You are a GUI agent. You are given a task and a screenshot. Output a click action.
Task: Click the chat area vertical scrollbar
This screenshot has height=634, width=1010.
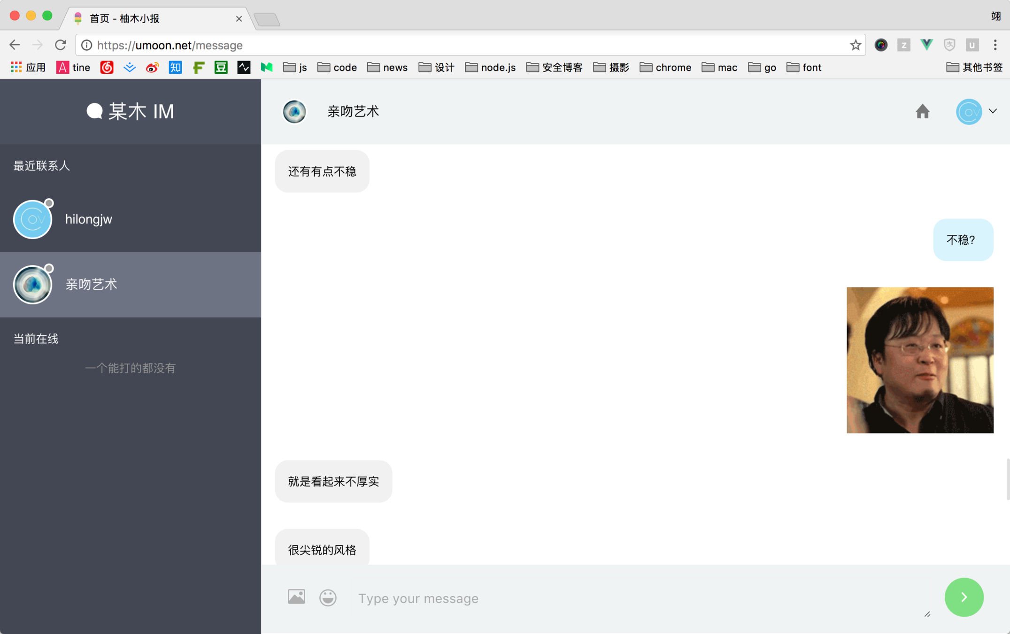(1007, 479)
